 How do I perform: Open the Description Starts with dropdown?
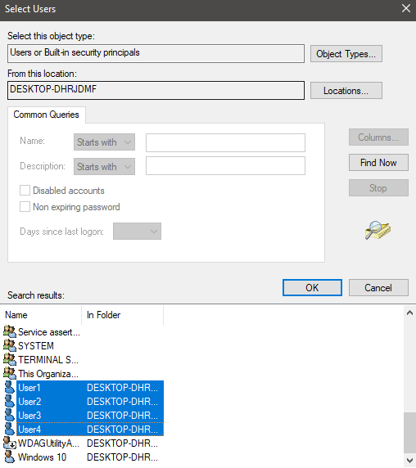pos(104,167)
